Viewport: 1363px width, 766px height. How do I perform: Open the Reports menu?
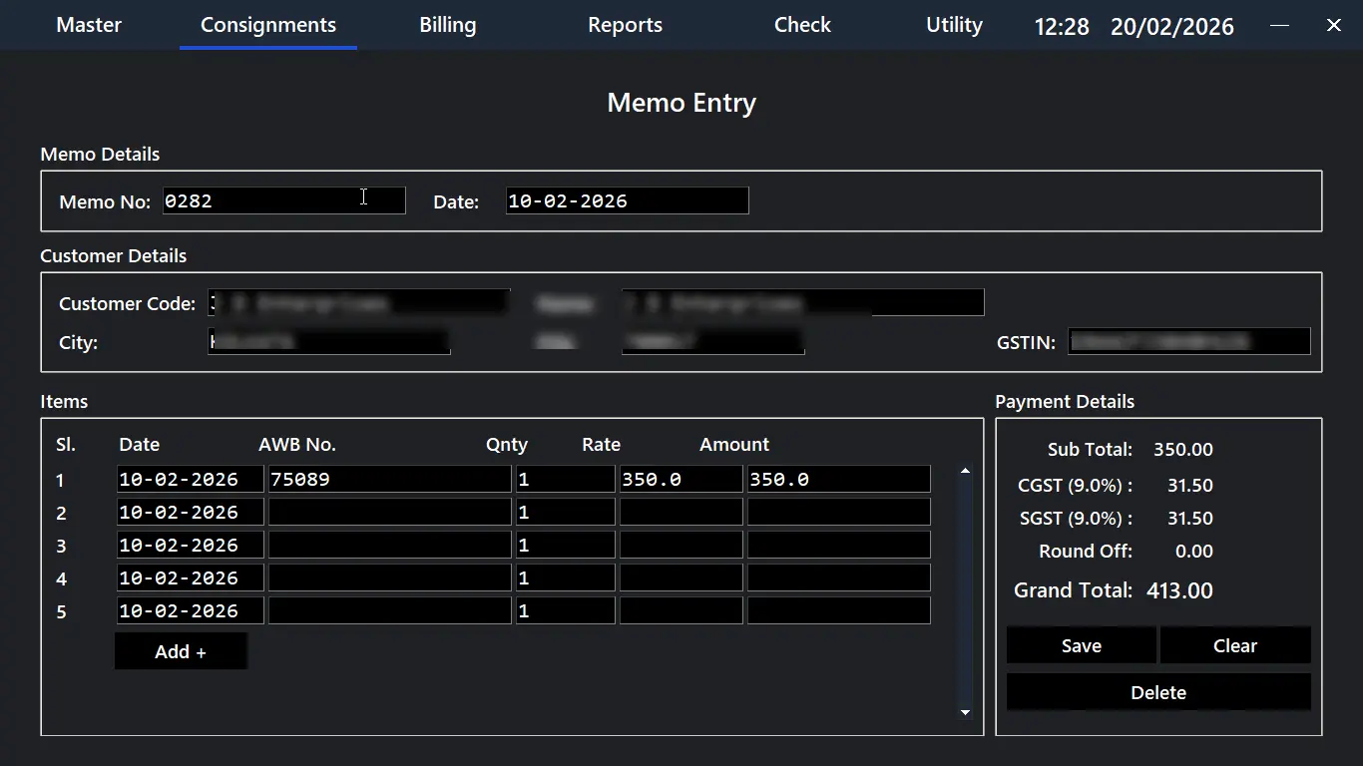tap(625, 25)
